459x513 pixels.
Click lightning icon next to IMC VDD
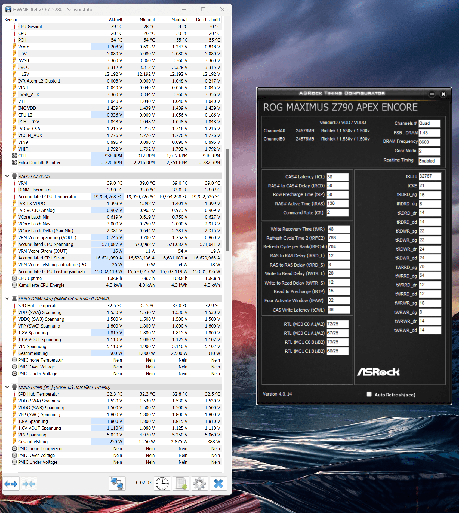click(14, 108)
